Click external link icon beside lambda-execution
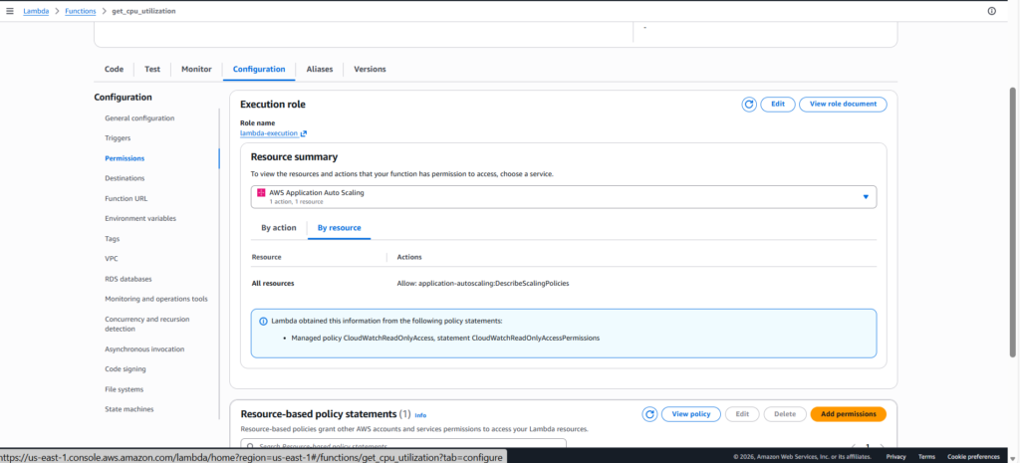1020x463 pixels. click(x=304, y=133)
